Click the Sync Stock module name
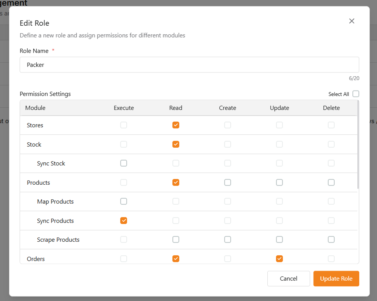Image resolution: width=377 pixels, height=301 pixels. coord(51,164)
